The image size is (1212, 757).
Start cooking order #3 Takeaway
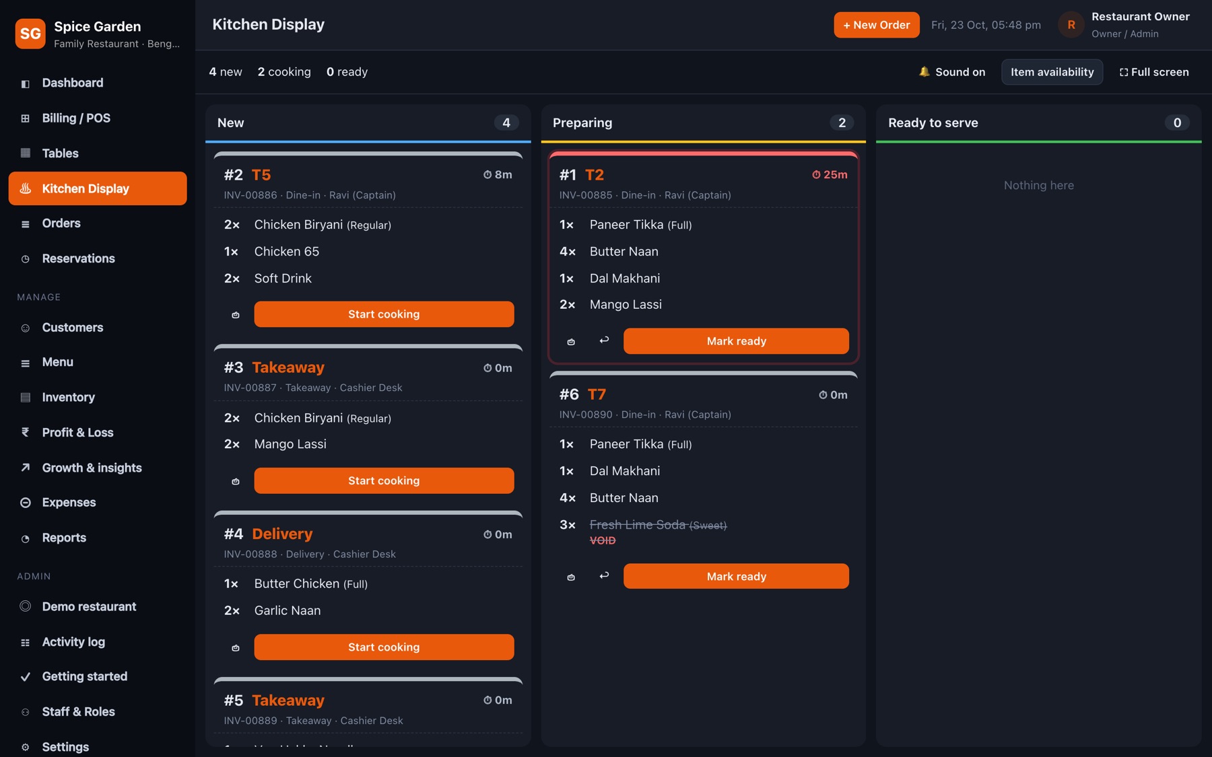[384, 481]
